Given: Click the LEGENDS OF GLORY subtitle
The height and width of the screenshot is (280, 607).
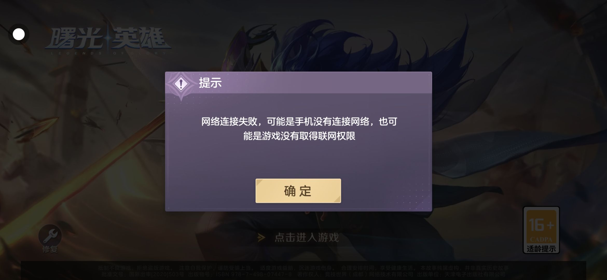Looking at the screenshot, I should coord(108,53).
